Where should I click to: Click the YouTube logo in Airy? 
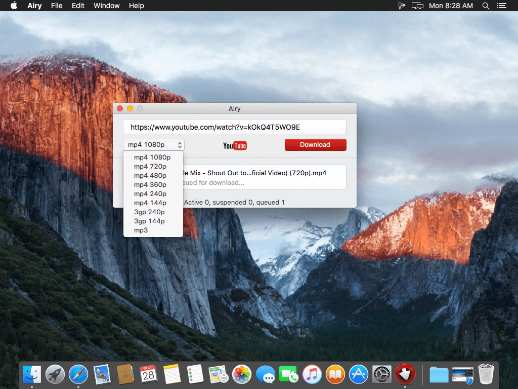point(235,145)
